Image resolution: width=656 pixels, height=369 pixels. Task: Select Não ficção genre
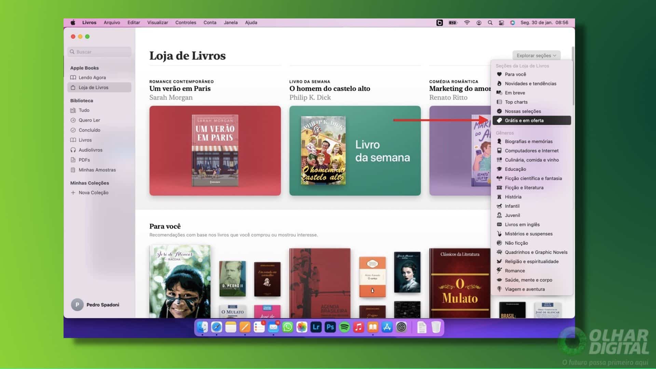click(532, 243)
